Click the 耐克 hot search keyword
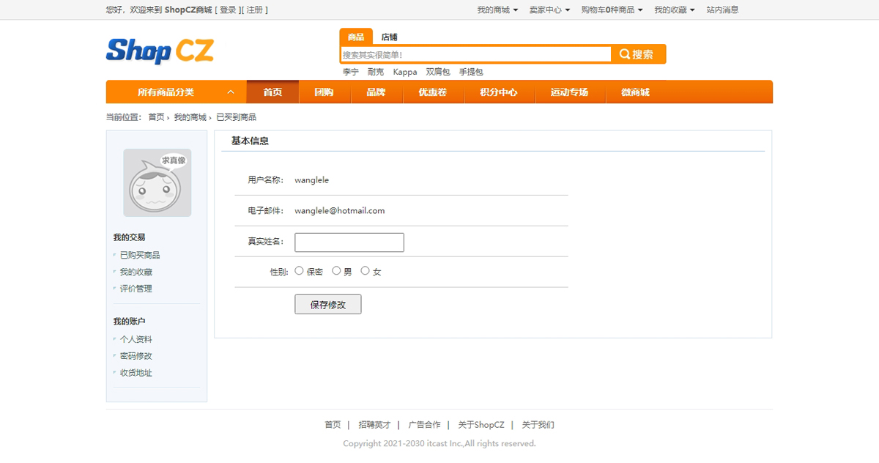This screenshot has height=463, width=879. 376,72
